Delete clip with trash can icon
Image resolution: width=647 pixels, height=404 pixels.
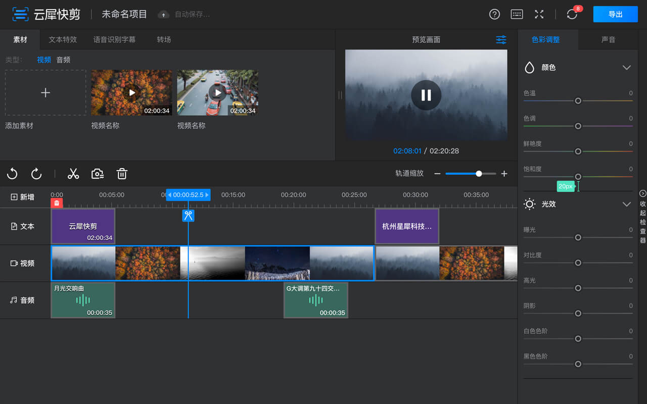[122, 174]
